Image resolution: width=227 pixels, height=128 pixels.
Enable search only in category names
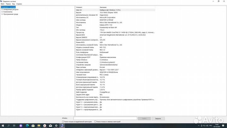(95, 122)
